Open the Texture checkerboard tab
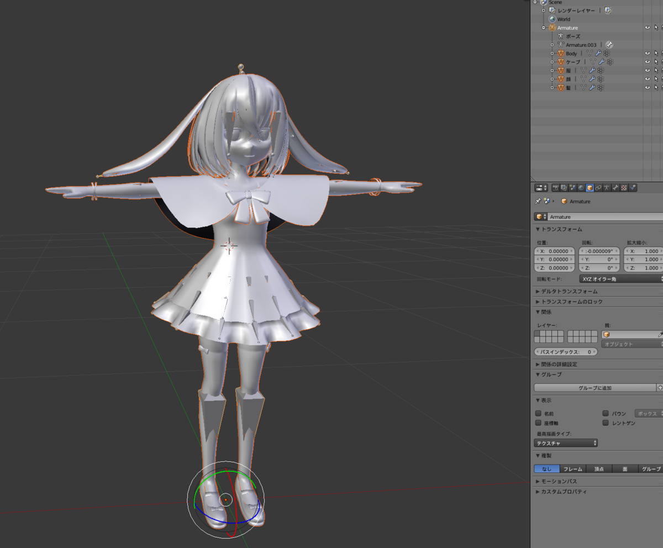Screen dimensions: 663x548 624,188
